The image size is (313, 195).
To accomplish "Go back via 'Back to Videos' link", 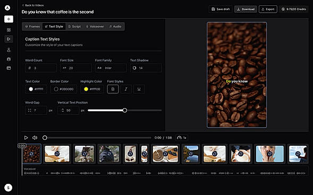I will click(x=33, y=5).
